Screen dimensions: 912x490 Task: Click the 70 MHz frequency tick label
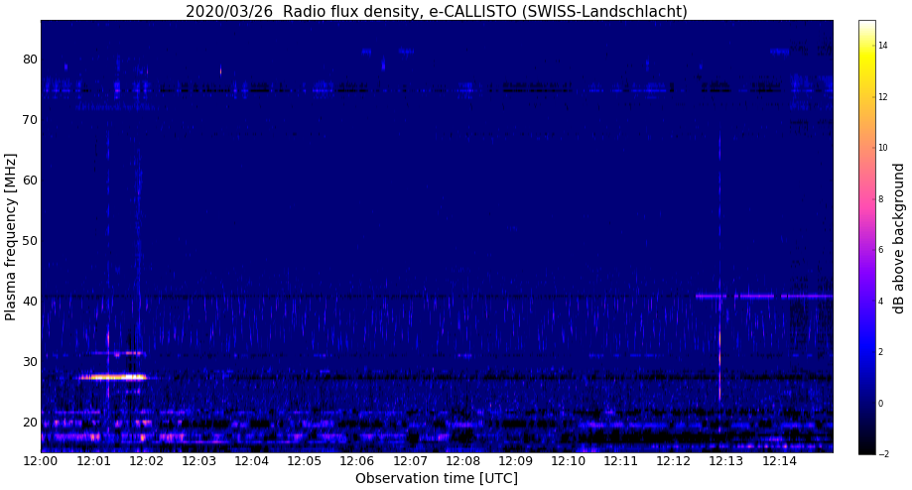pyautogui.click(x=30, y=120)
